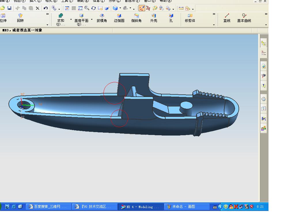Click the perspective view cube icon
295x221 pixels.
pyautogui.click(x=107, y=8)
